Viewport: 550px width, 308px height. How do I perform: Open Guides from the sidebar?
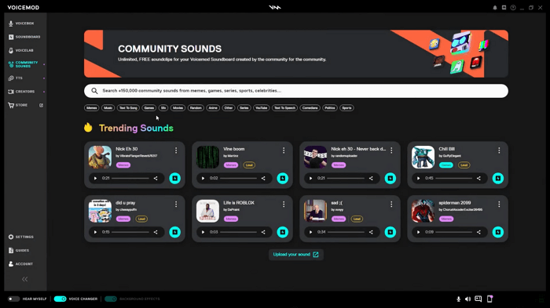click(x=19, y=250)
